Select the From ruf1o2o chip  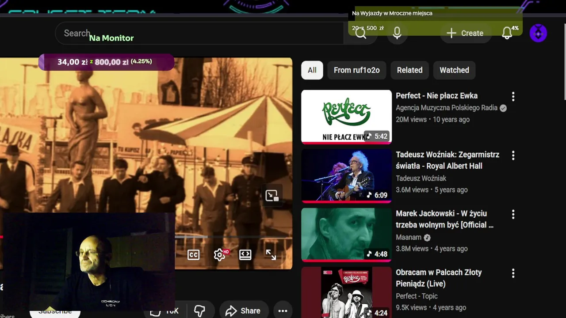(356, 70)
